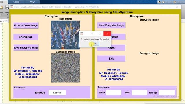This screenshot has height=104, width=185.
Task: Click the 'Decrypted Image' label
Action: click(x=149, y=53)
